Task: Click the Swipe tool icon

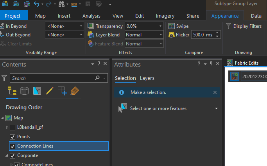Action: (x=172, y=26)
